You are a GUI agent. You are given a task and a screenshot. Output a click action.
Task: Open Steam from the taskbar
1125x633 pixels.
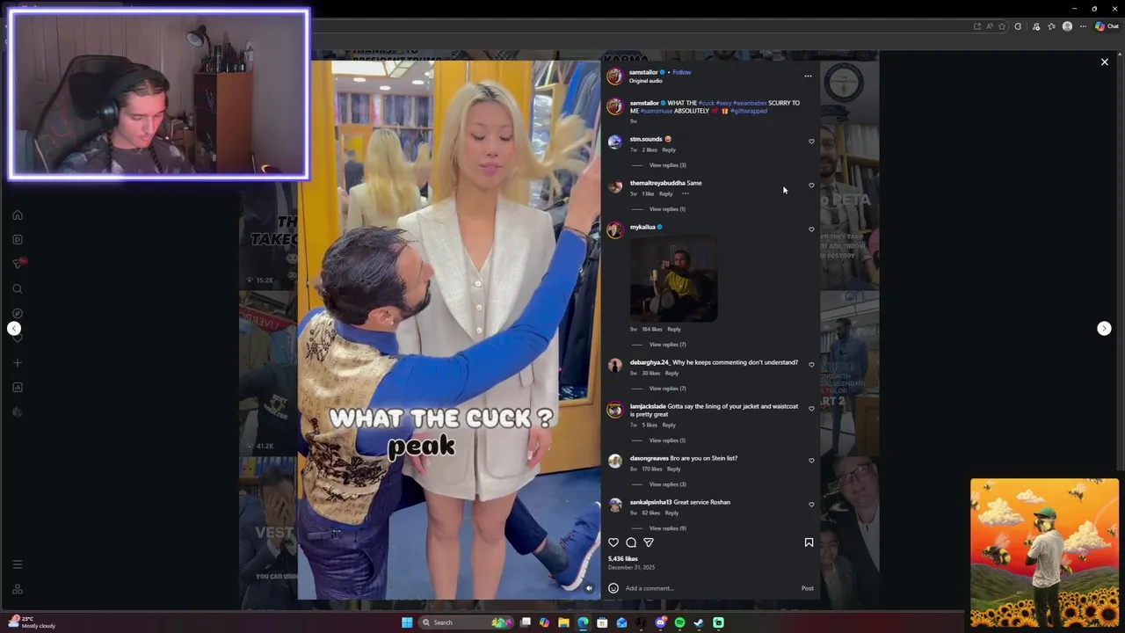pyautogui.click(x=699, y=622)
